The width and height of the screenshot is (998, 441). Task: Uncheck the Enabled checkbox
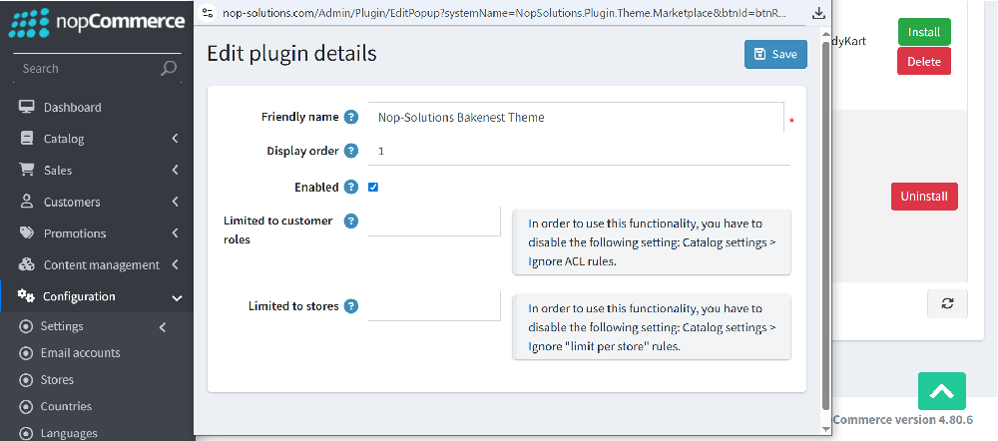click(373, 187)
